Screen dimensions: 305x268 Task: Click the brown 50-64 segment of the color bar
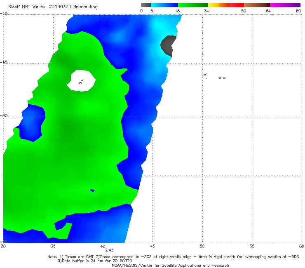[x=257, y=5]
